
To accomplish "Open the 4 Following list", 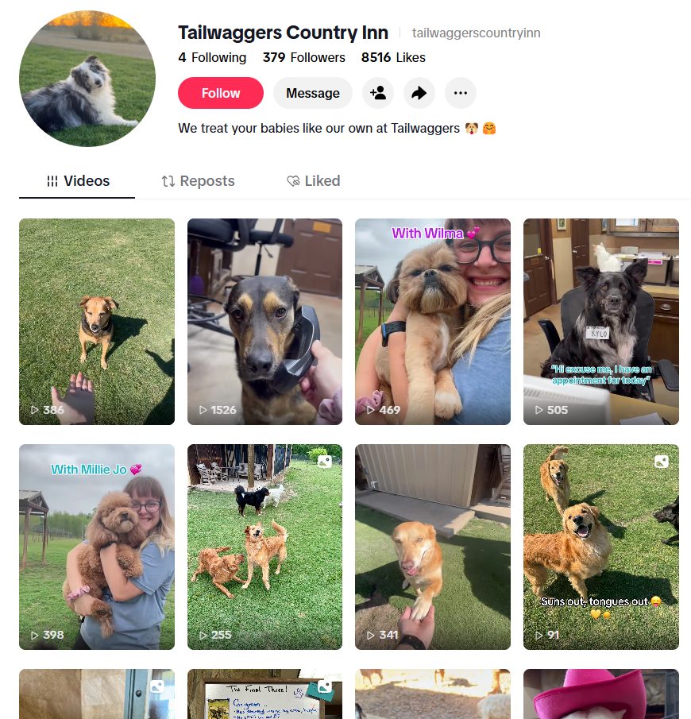I will (x=212, y=57).
